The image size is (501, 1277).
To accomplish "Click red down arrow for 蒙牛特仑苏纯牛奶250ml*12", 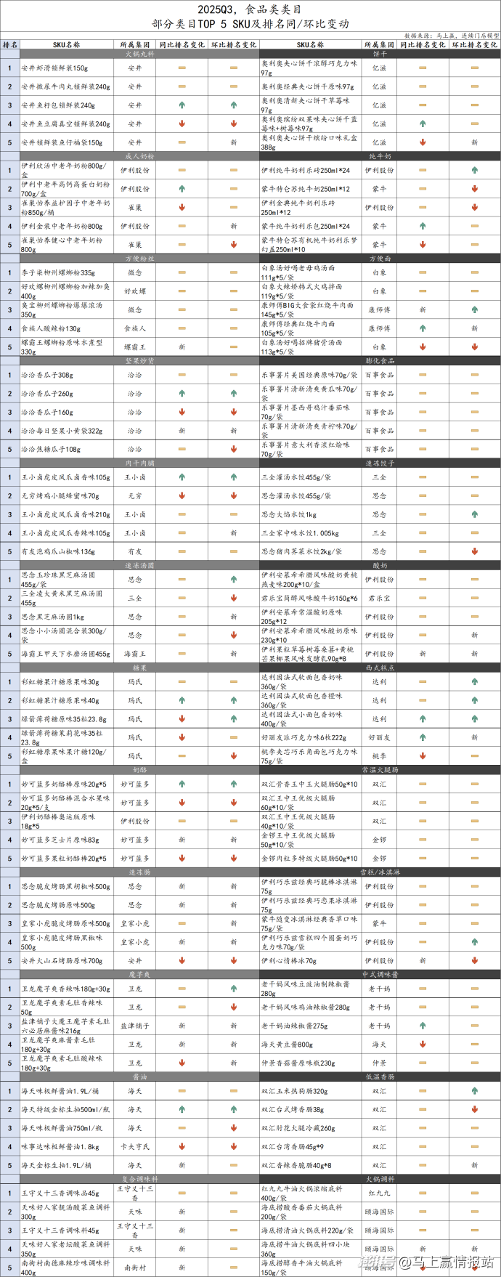I will (x=474, y=189).
